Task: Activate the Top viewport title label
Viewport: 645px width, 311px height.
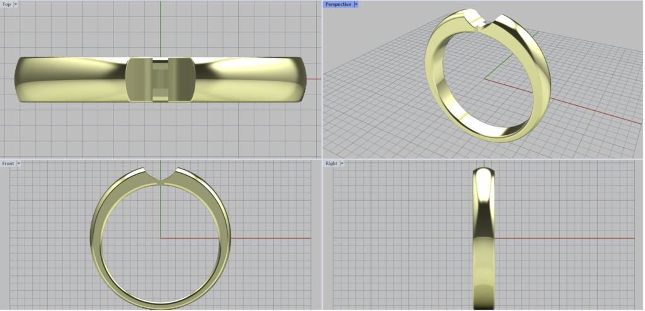Action: [7, 4]
